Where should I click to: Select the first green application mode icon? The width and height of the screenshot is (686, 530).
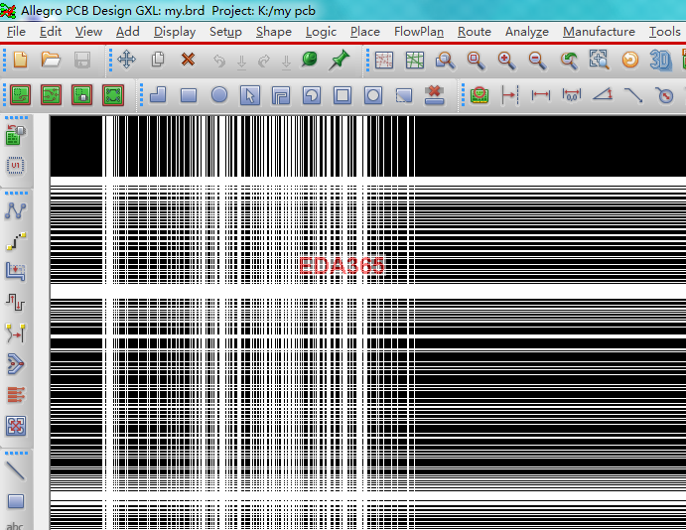pyautogui.click(x=21, y=95)
